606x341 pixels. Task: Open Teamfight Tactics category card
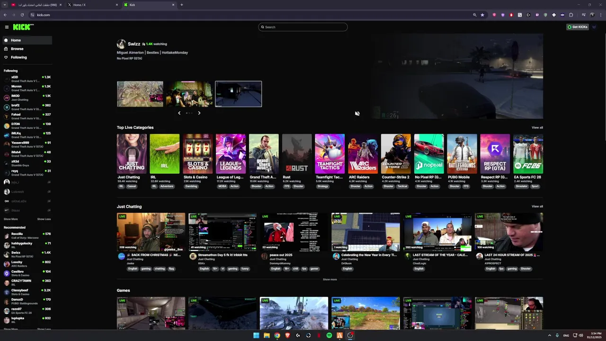[x=330, y=154]
